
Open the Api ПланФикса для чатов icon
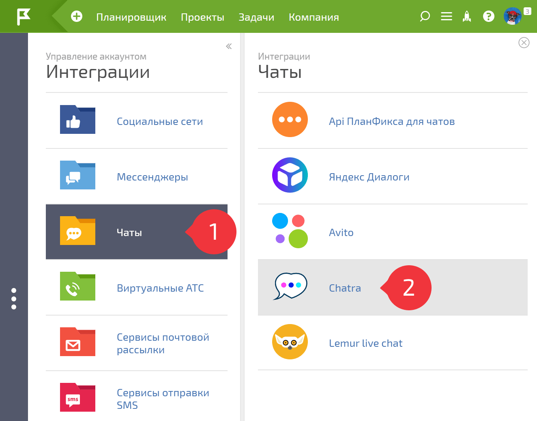tap(290, 119)
